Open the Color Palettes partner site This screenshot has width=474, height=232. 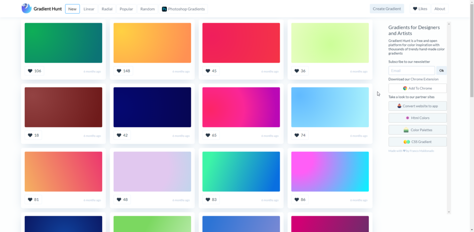(x=418, y=130)
